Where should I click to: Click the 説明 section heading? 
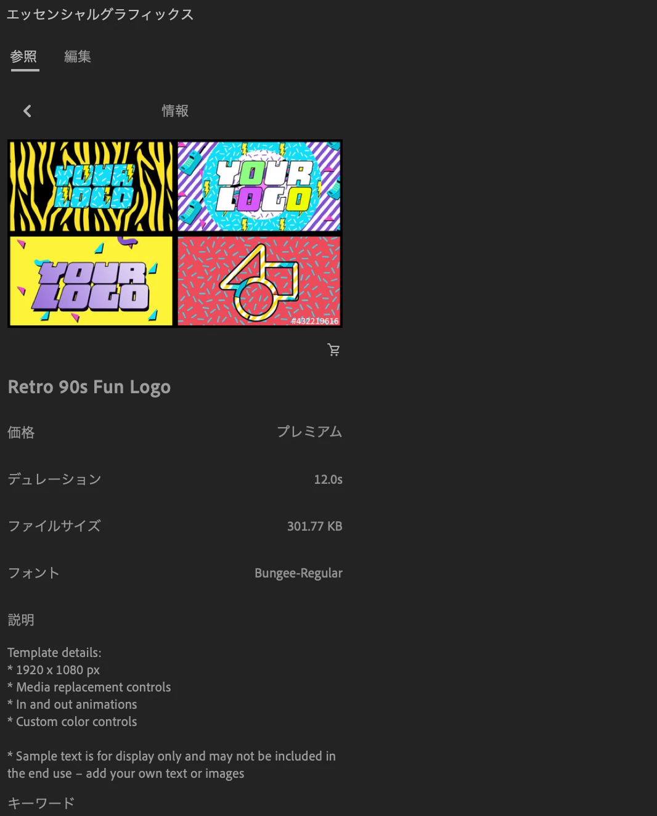pyautogui.click(x=21, y=620)
